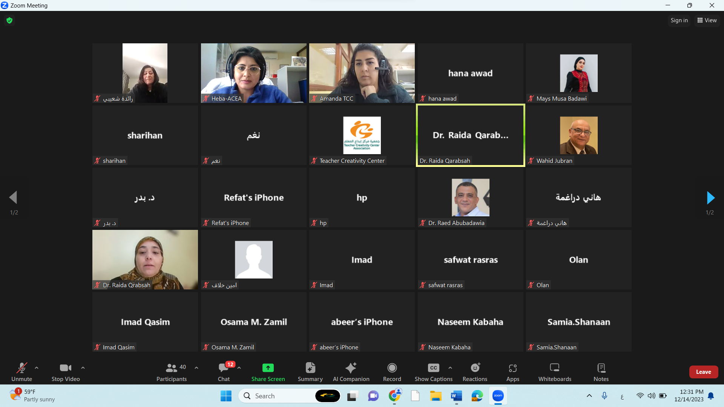Screen dimensions: 724x407
Task: Open the Participants panel icon
Action: (x=172, y=368)
